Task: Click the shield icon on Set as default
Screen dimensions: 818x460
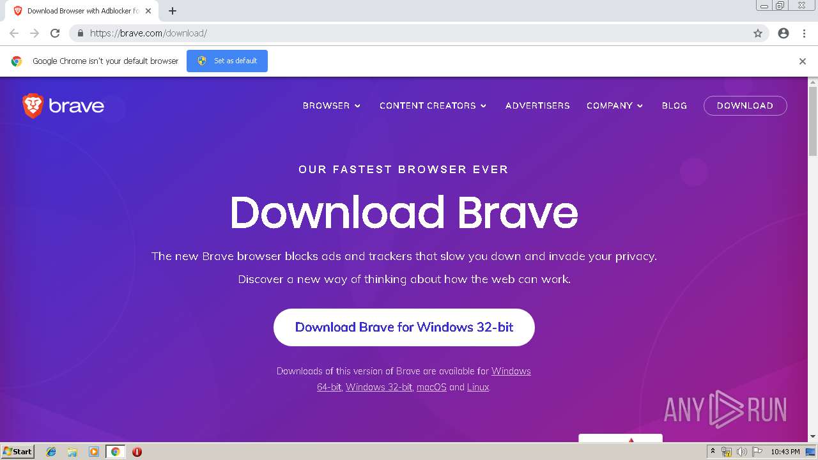Action: coord(202,61)
